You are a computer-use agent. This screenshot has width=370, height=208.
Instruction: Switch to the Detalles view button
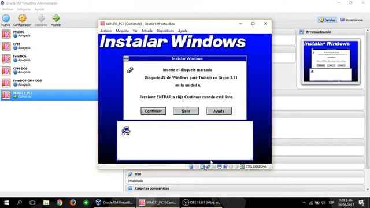pyautogui.click(x=327, y=20)
